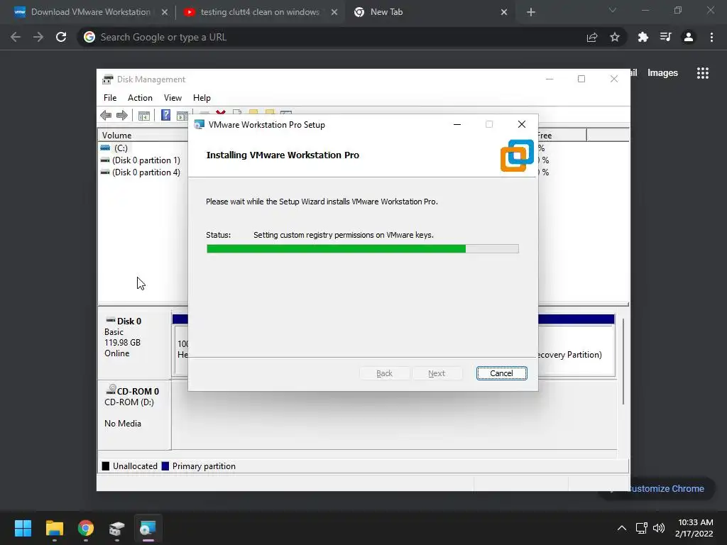Image resolution: width=727 pixels, height=545 pixels.
Task: Click the Primary partition blue legend swatch
Action: click(x=165, y=466)
